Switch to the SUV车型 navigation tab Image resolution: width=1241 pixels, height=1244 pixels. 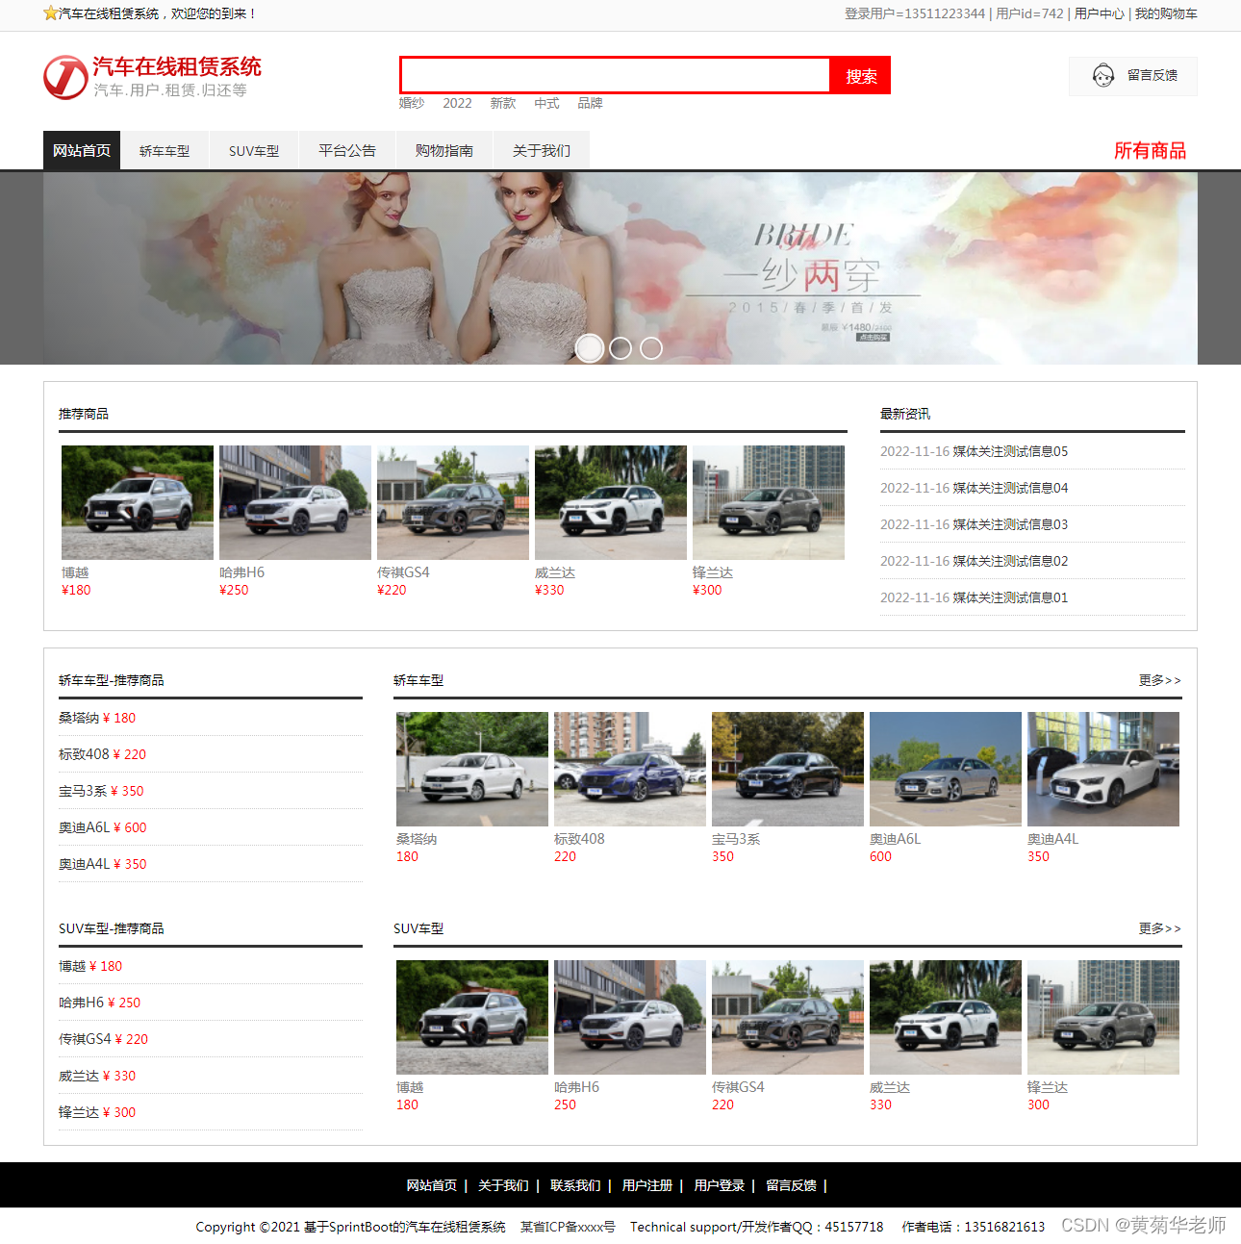point(253,150)
